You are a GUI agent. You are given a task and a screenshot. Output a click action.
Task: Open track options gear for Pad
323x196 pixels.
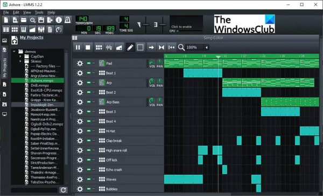tap(80, 63)
